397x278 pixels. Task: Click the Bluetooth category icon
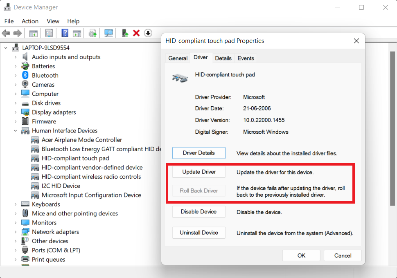point(25,75)
